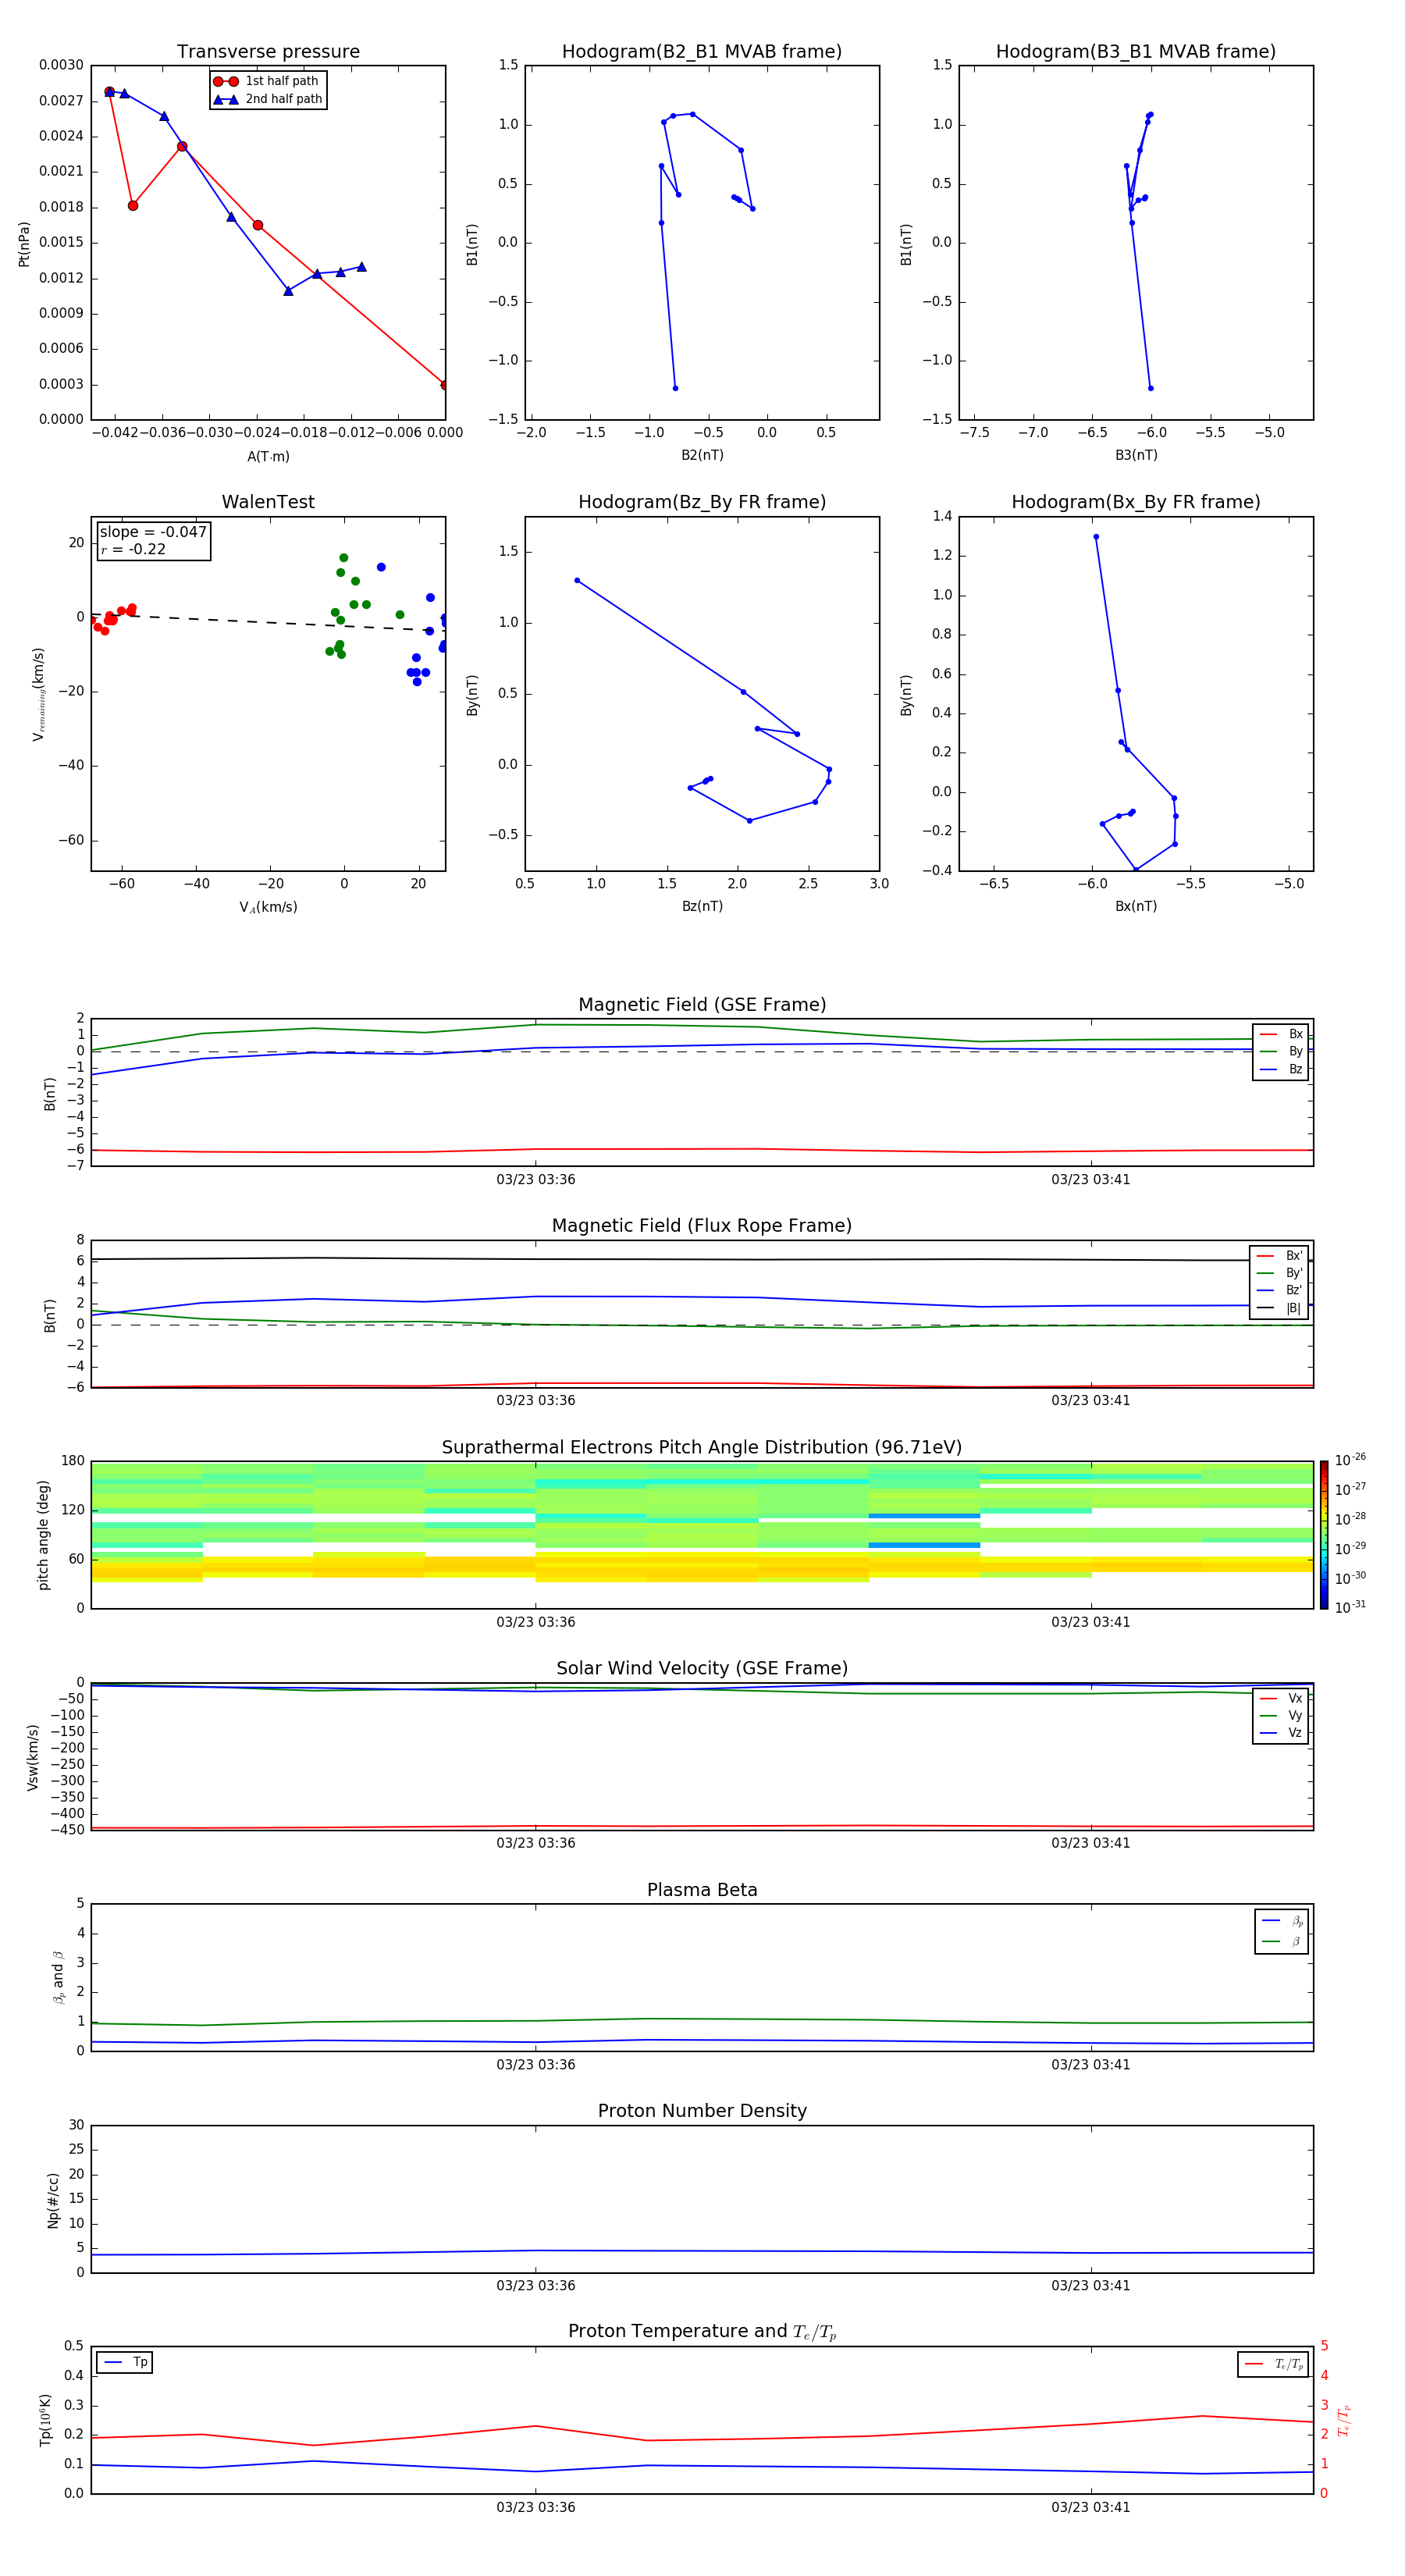Select the Vz legend entry
1405x2576 pixels.
[x=1281, y=1733]
